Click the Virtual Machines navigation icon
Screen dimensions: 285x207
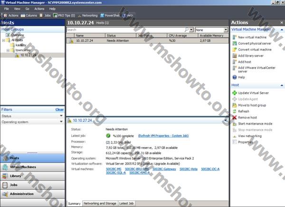(x=5, y=167)
